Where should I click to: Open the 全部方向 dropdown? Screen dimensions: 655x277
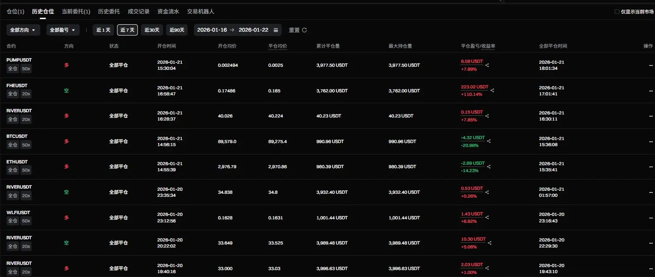click(x=23, y=30)
